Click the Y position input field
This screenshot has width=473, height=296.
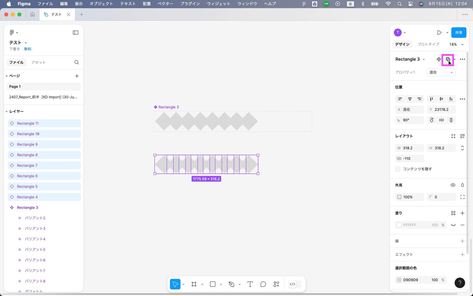(443, 109)
